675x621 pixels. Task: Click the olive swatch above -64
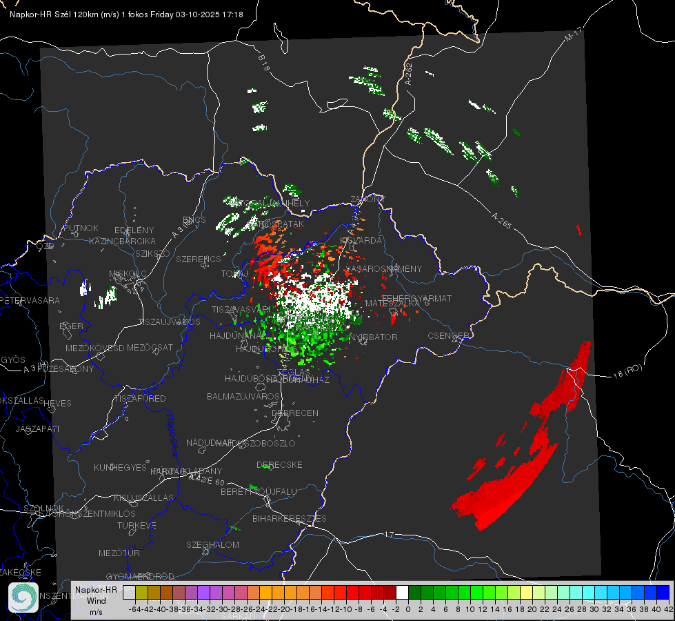[x=141, y=592]
